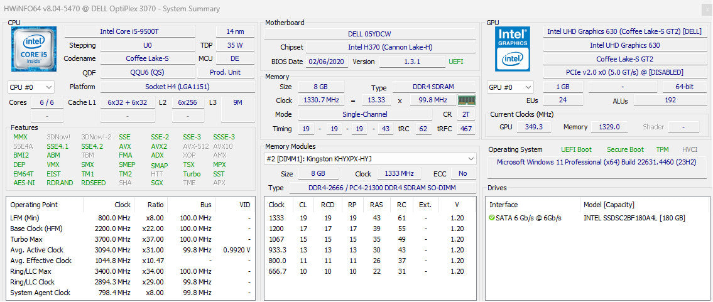The width and height of the screenshot is (713, 302).
Task: Select the Avg. Active Clock row
Action: click(131, 250)
